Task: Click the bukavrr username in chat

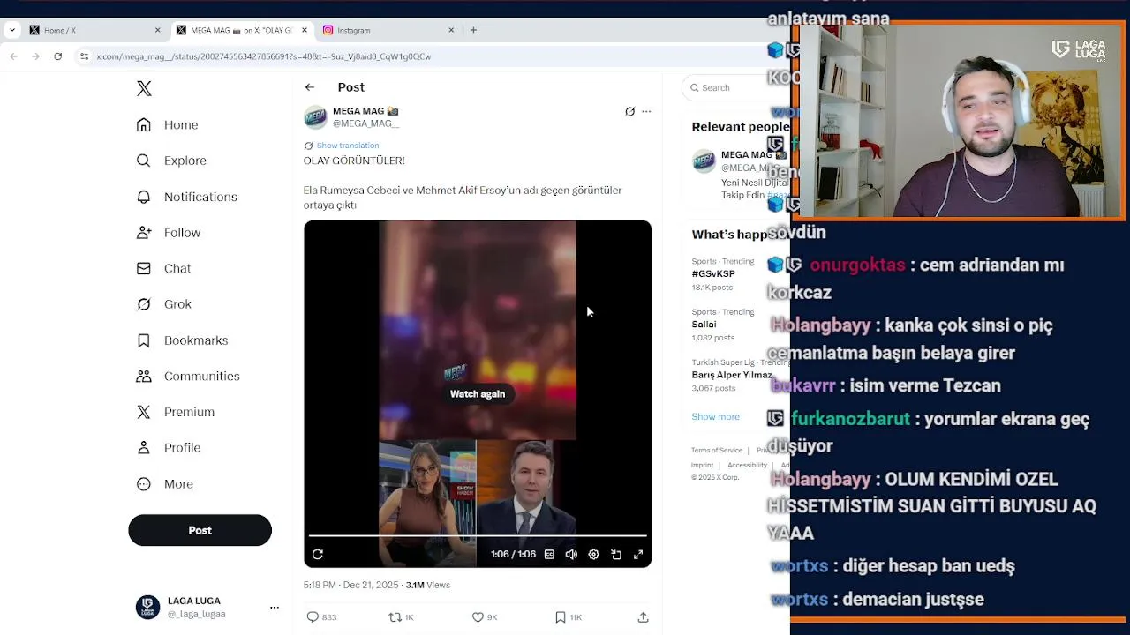Action: click(x=803, y=385)
